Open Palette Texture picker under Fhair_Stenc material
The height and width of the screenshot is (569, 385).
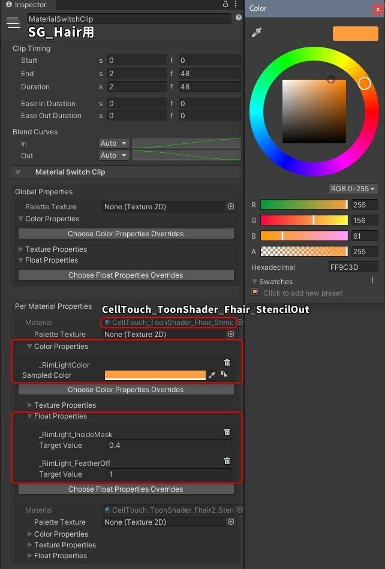(231, 334)
